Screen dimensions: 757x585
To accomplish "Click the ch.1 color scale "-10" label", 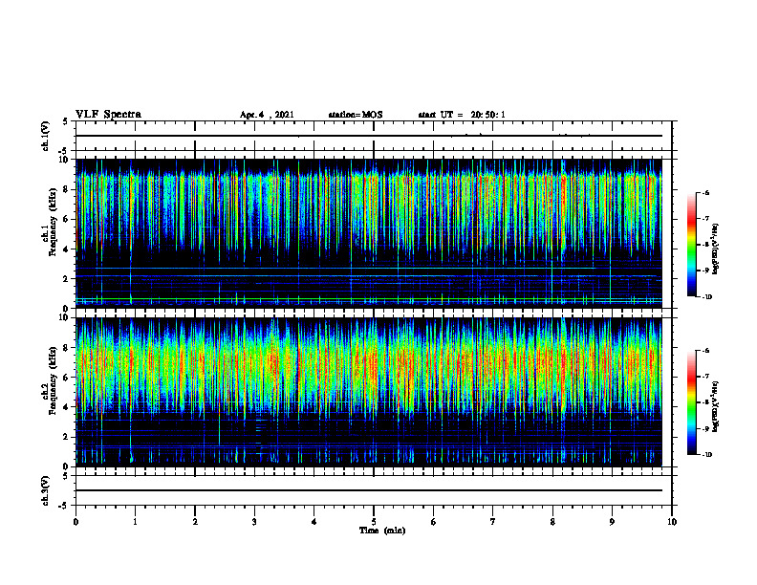I will 706,297.
